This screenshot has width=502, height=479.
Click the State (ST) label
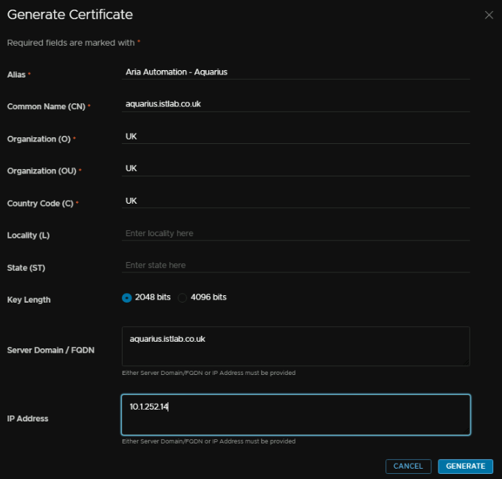click(26, 268)
